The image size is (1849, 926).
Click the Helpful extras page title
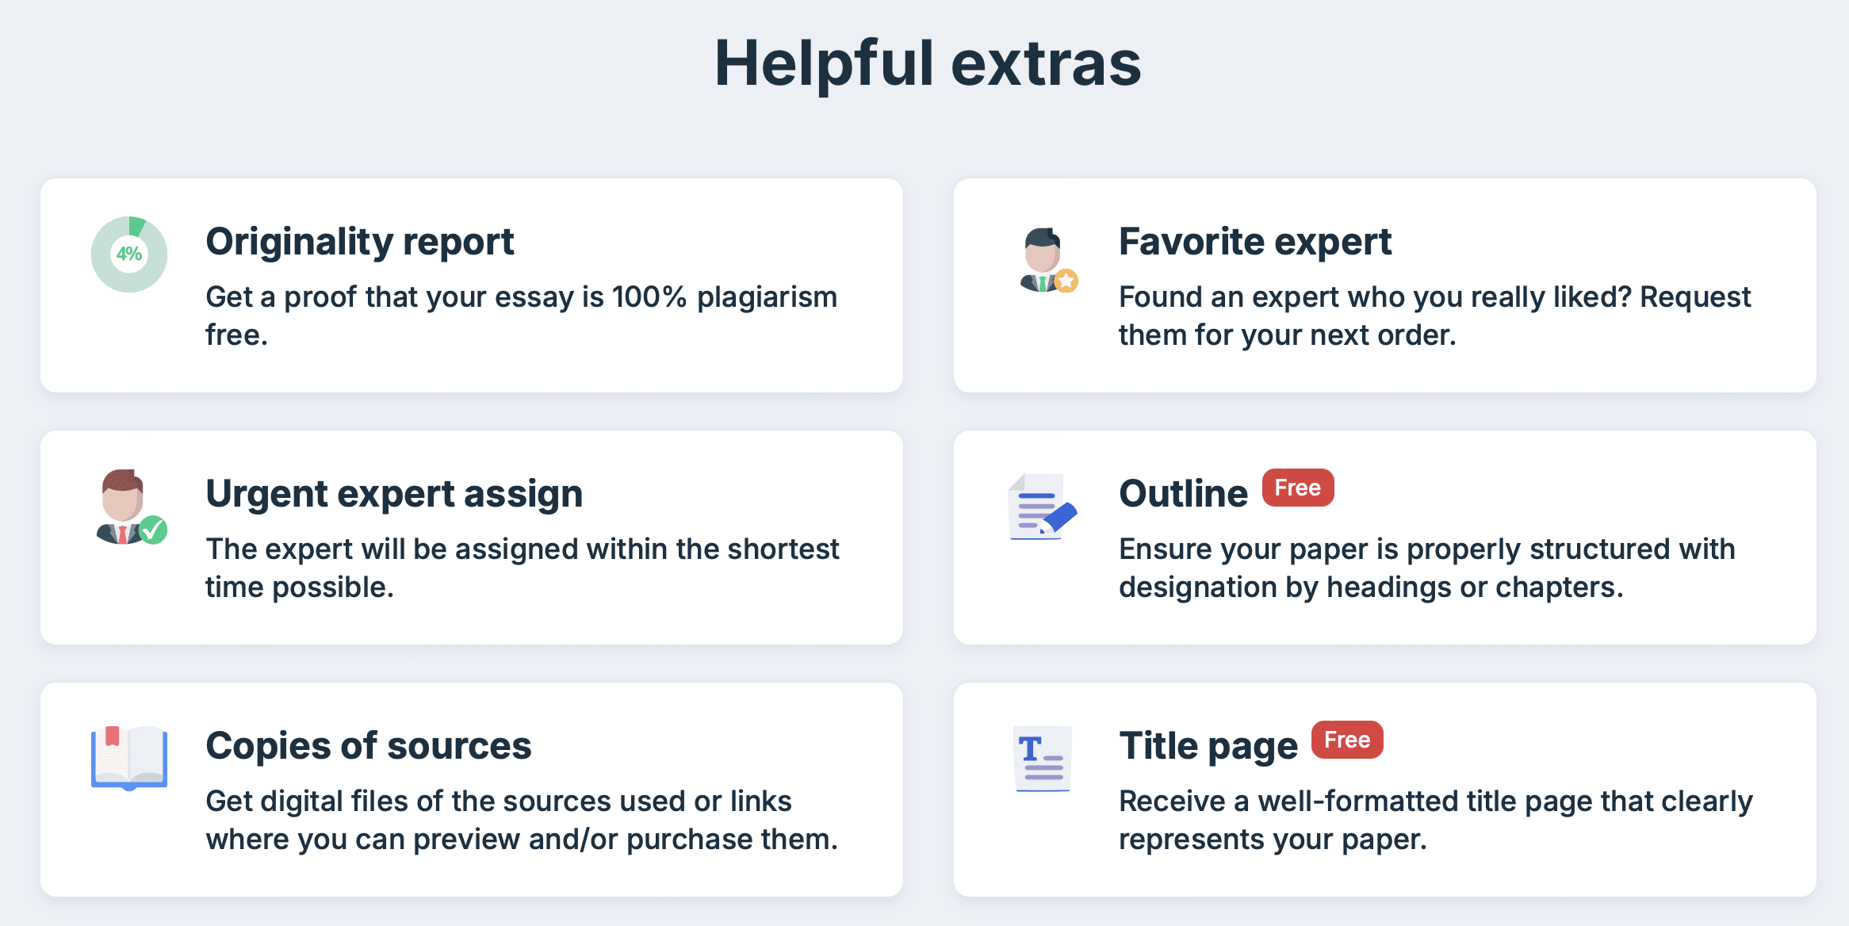pyautogui.click(x=928, y=64)
